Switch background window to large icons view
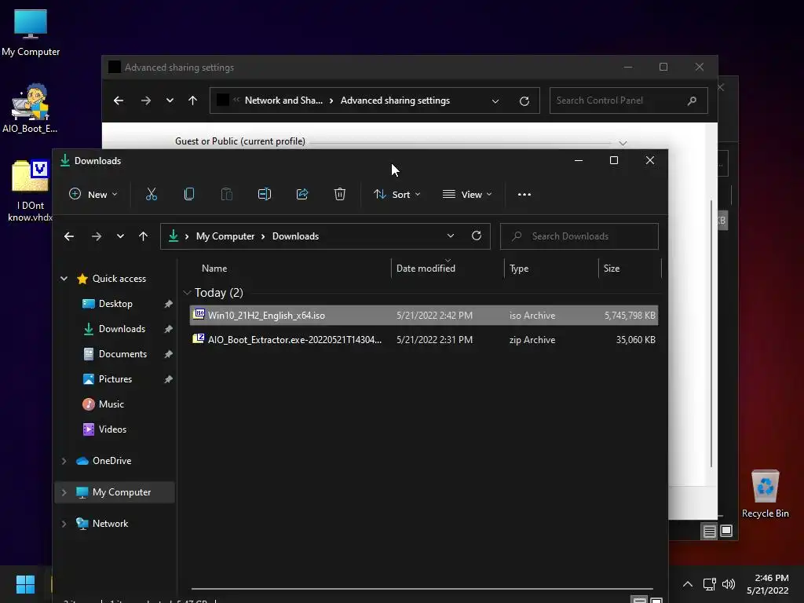 click(x=726, y=531)
